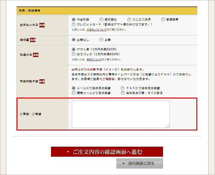This screenshot has height=175, width=215.
Task: Select 完成見本不要・すぐに彫る option
Action: [x=123, y=93]
